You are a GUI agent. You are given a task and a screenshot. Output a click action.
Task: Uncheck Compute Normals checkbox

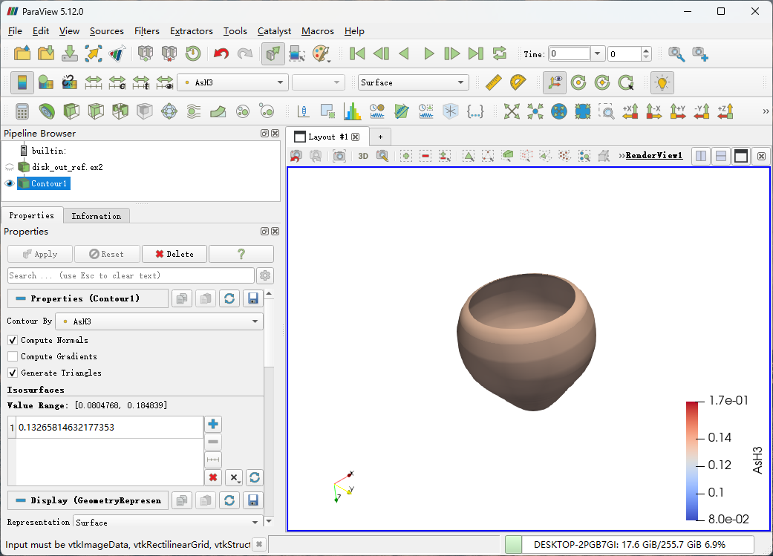[x=13, y=340]
